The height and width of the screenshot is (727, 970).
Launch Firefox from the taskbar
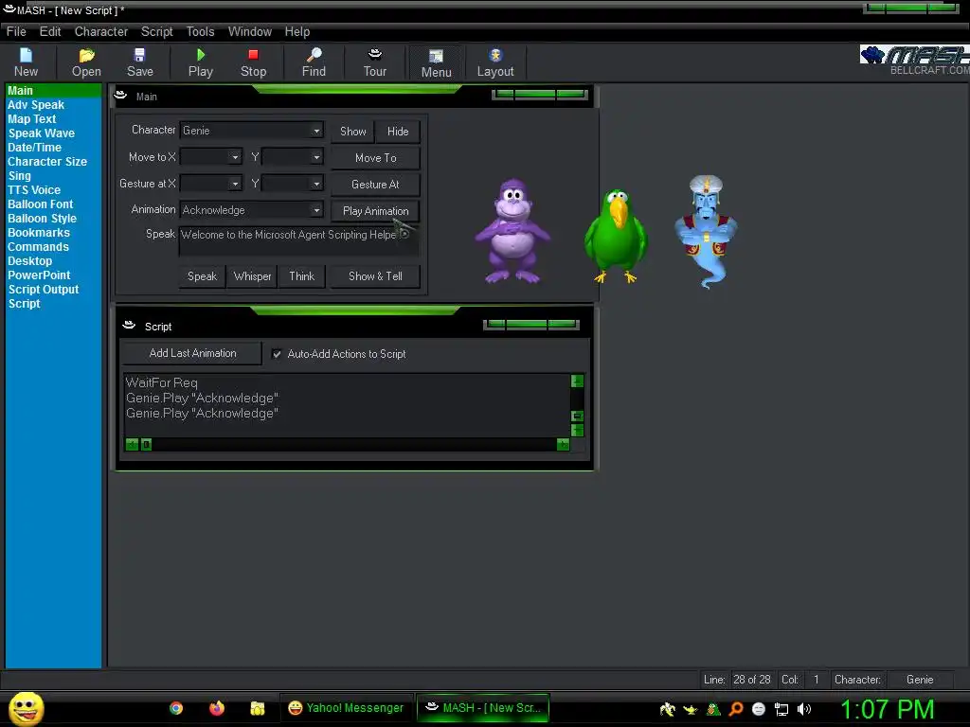pyautogui.click(x=217, y=708)
